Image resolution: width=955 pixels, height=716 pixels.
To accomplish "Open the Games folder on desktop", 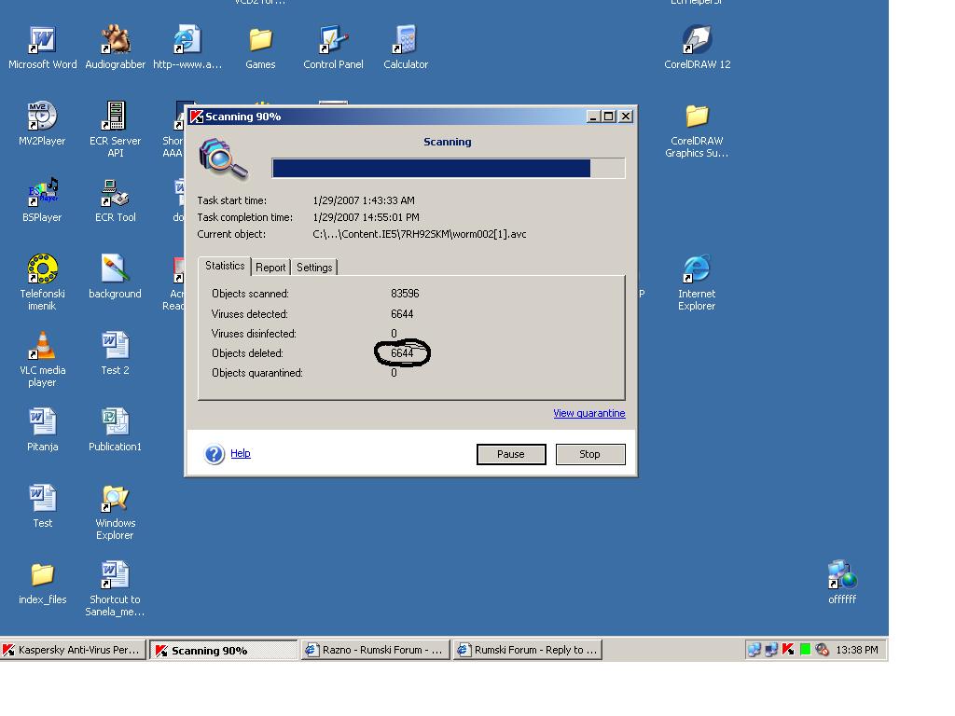I will pos(260,41).
